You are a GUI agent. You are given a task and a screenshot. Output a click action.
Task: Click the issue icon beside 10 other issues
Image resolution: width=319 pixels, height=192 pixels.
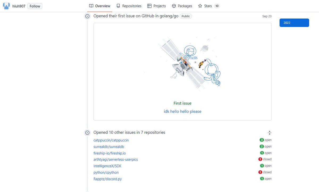[x=87, y=132]
